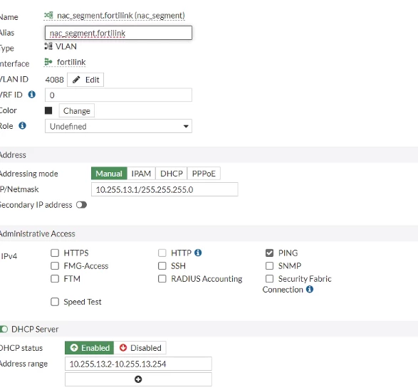Enable HTTPS administrative access
The image size is (418, 390).
coord(55,253)
